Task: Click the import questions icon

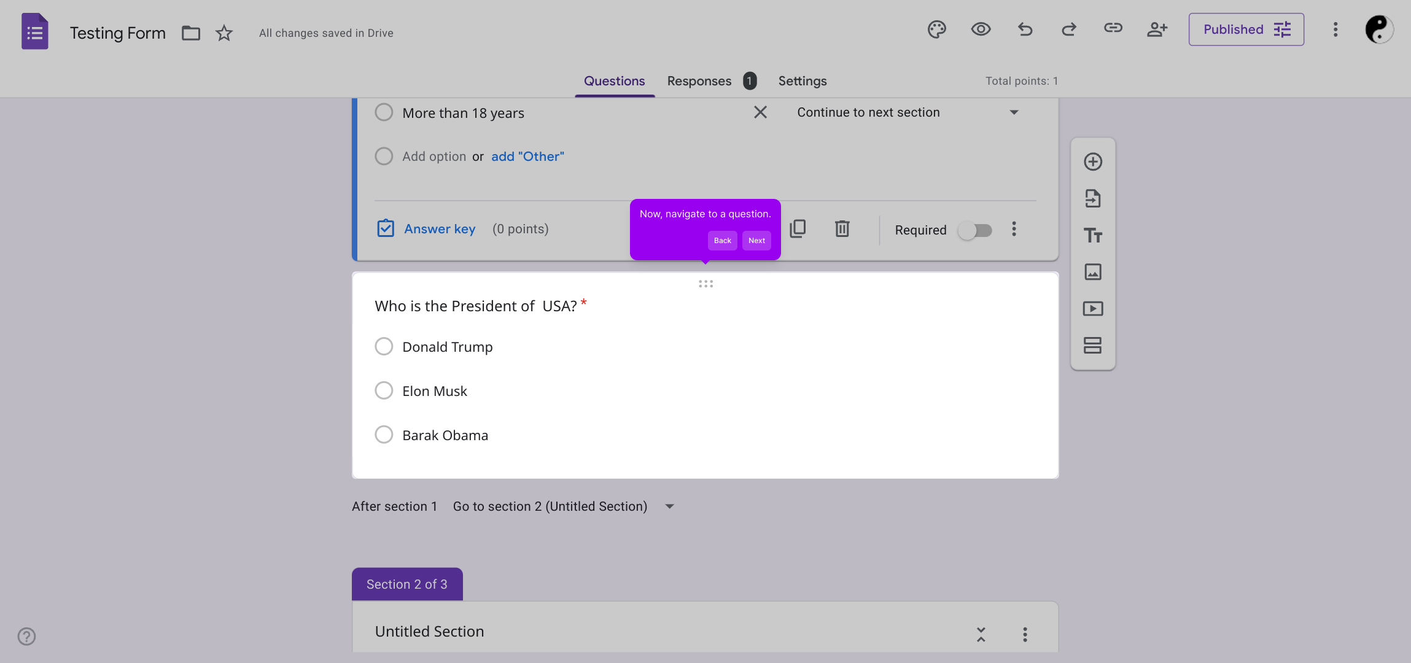Action: pos(1092,198)
